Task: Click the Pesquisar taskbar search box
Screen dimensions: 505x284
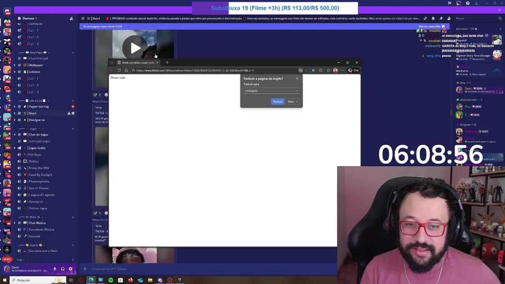Action: coord(37,280)
